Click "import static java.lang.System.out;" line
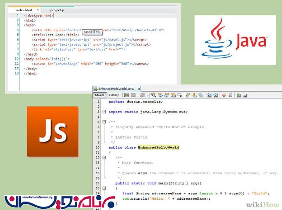Viewport: 282px width, 210px height. pos(148,112)
